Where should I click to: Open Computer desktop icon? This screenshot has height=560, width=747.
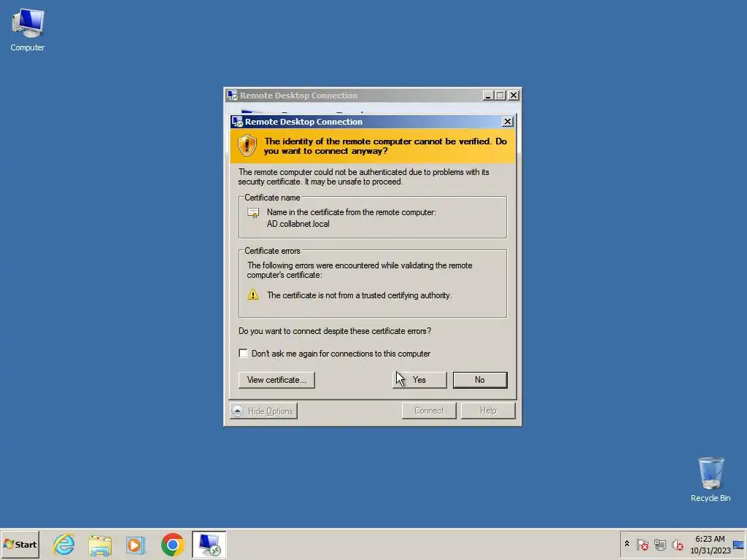28,29
